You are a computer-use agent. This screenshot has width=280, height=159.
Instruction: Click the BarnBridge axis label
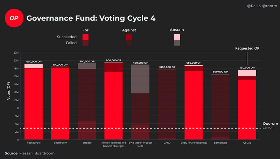220,143
